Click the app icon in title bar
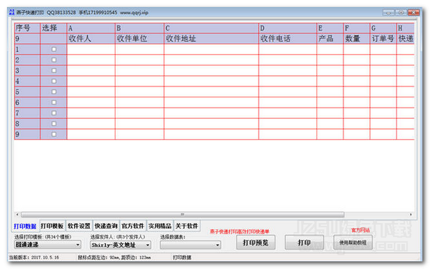The width and height of the screenshot is (430, 269). click(12, 13)
